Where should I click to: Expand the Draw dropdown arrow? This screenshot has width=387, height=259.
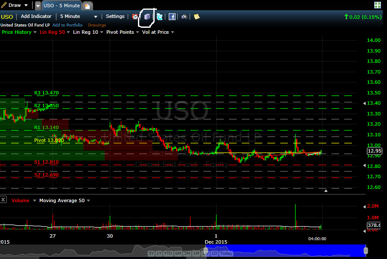pos(26,5)
